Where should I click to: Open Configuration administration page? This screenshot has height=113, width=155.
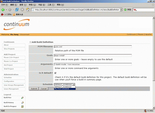14,81
